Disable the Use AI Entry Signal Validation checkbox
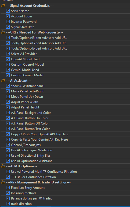 8,150
